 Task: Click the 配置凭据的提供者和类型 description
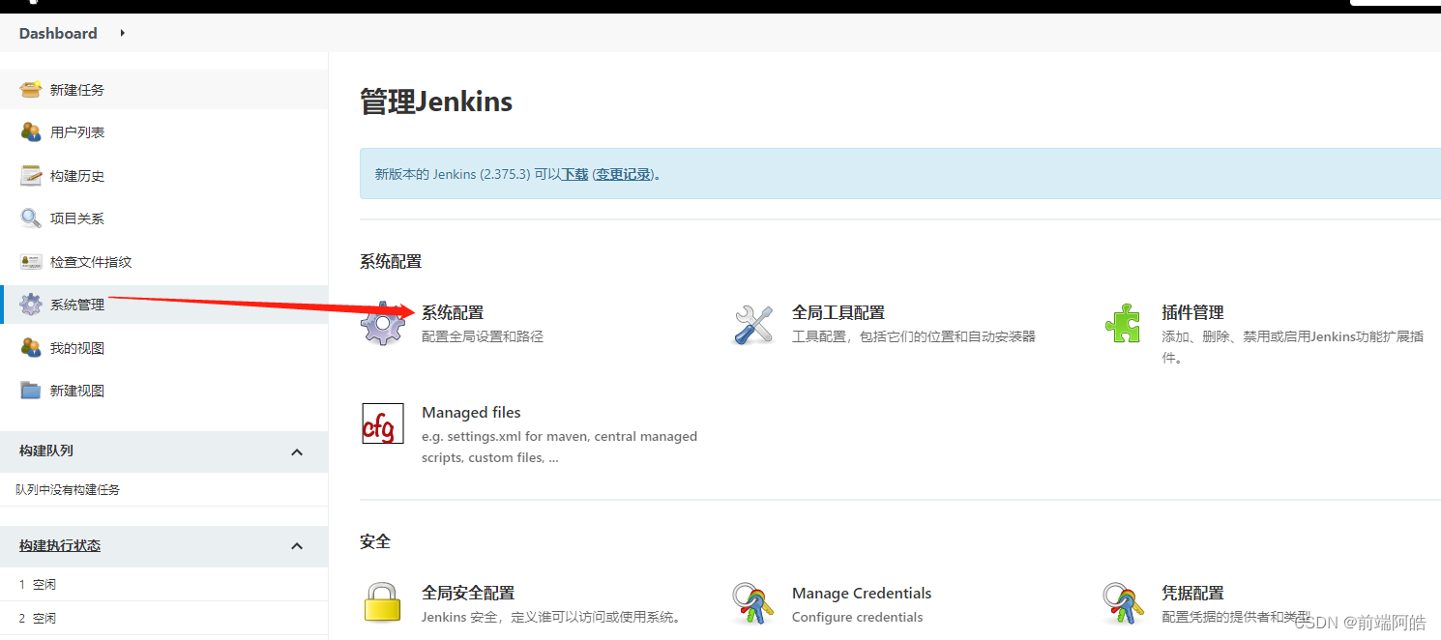pyautogui.click(x=1236, y=617)
